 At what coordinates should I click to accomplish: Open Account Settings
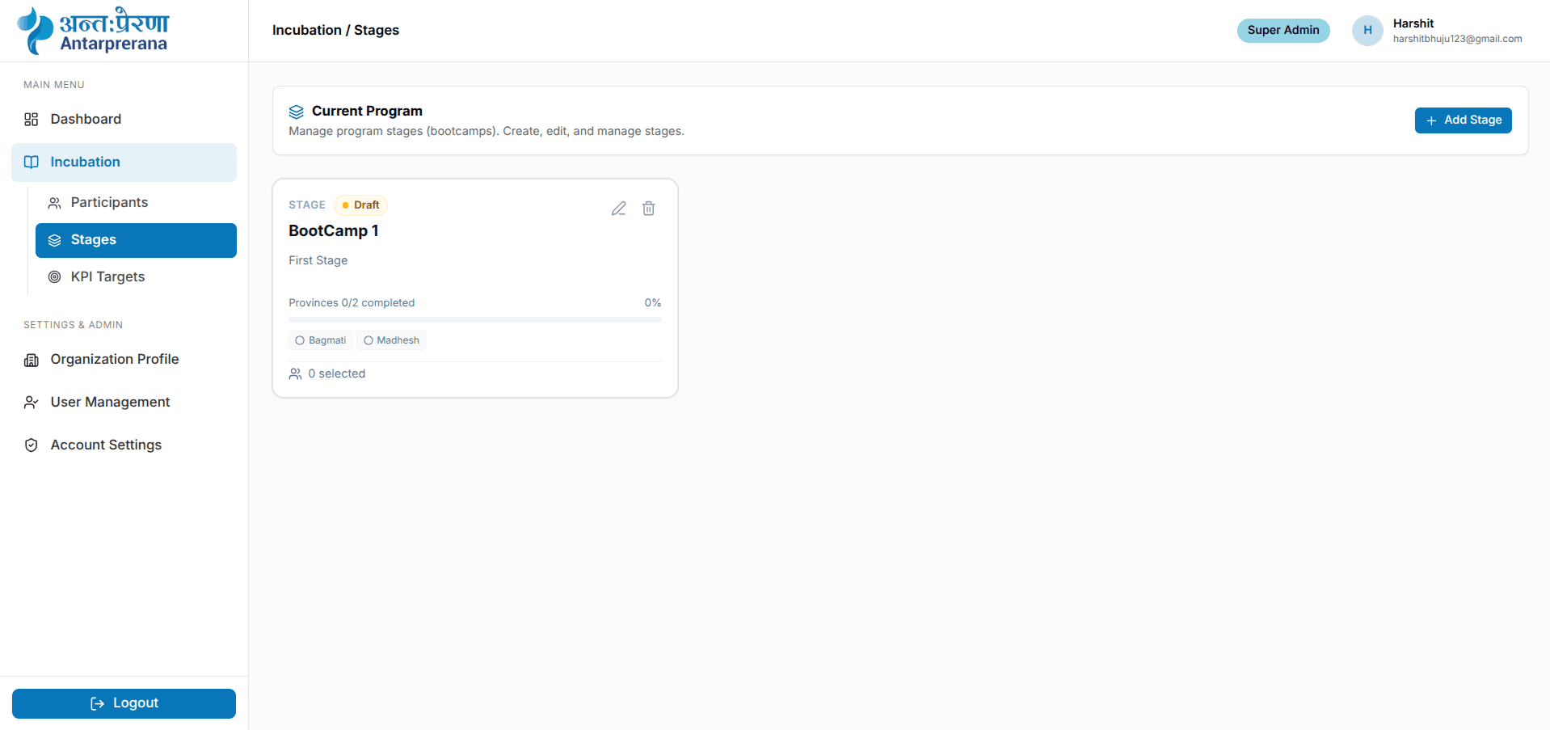tap(124, 445)
